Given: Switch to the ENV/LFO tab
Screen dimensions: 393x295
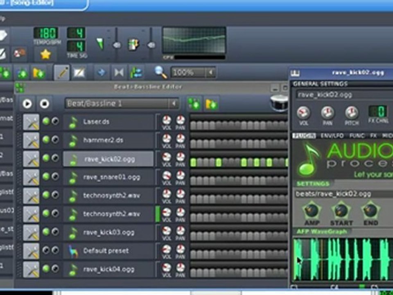Looking at the screenshot, I should point(332,136).
